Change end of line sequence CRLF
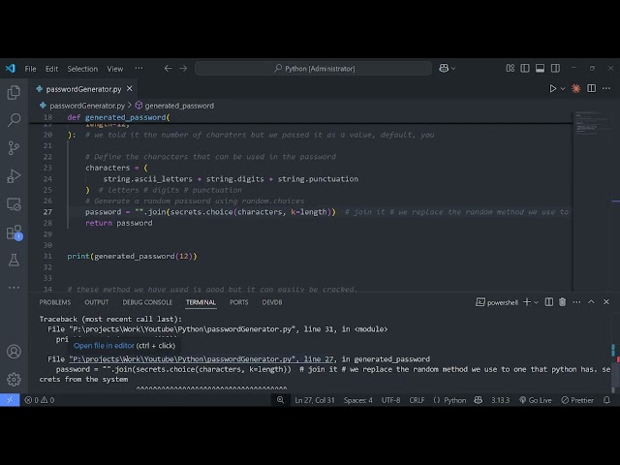The height and width of the screenshot is (465, 620). (417, 400)
